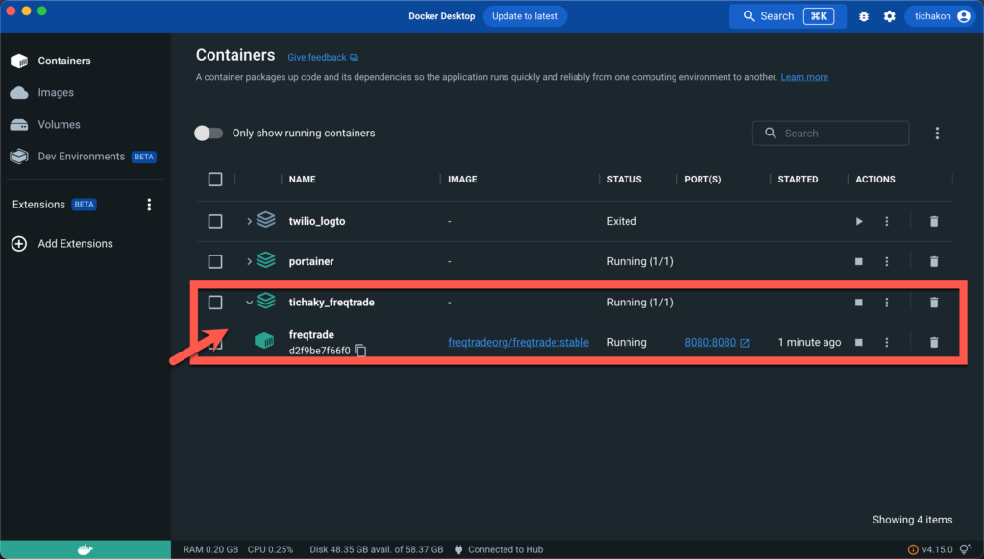The width and height of the screenshot is (984, 559).
Task: Open the troubleshoot bug icon
Action: tap(864, 17)
